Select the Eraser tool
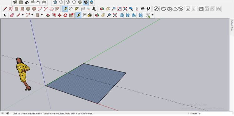The image size is (234, 116). click(x=12, y=15)
